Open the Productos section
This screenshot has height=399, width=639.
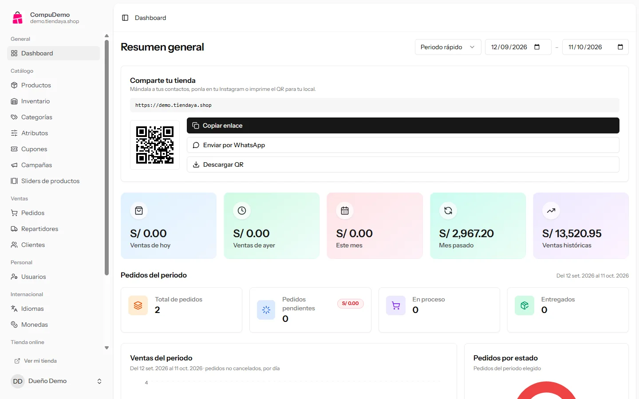53,85
